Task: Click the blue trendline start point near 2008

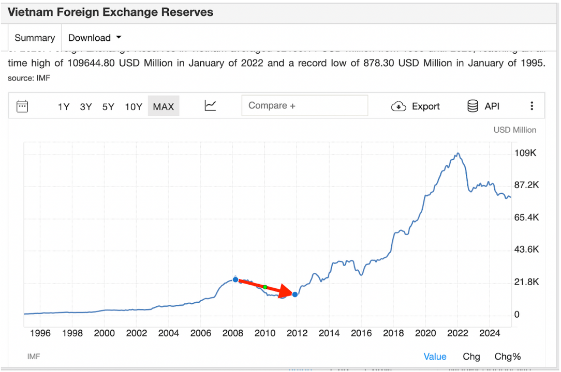Action: coord(235,280)
